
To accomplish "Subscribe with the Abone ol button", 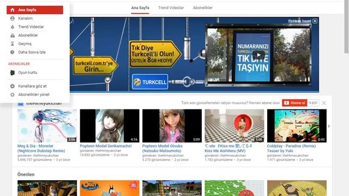I will pos(294,103).
